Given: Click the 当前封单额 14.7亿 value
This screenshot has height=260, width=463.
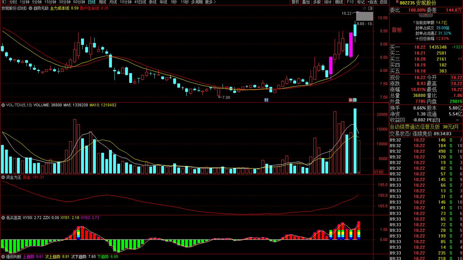Looking at the screenshot, I should pyautogui.click(x=441, y=22).
